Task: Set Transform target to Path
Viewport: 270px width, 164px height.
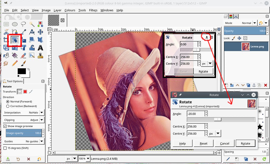Action: click(31, 91)
